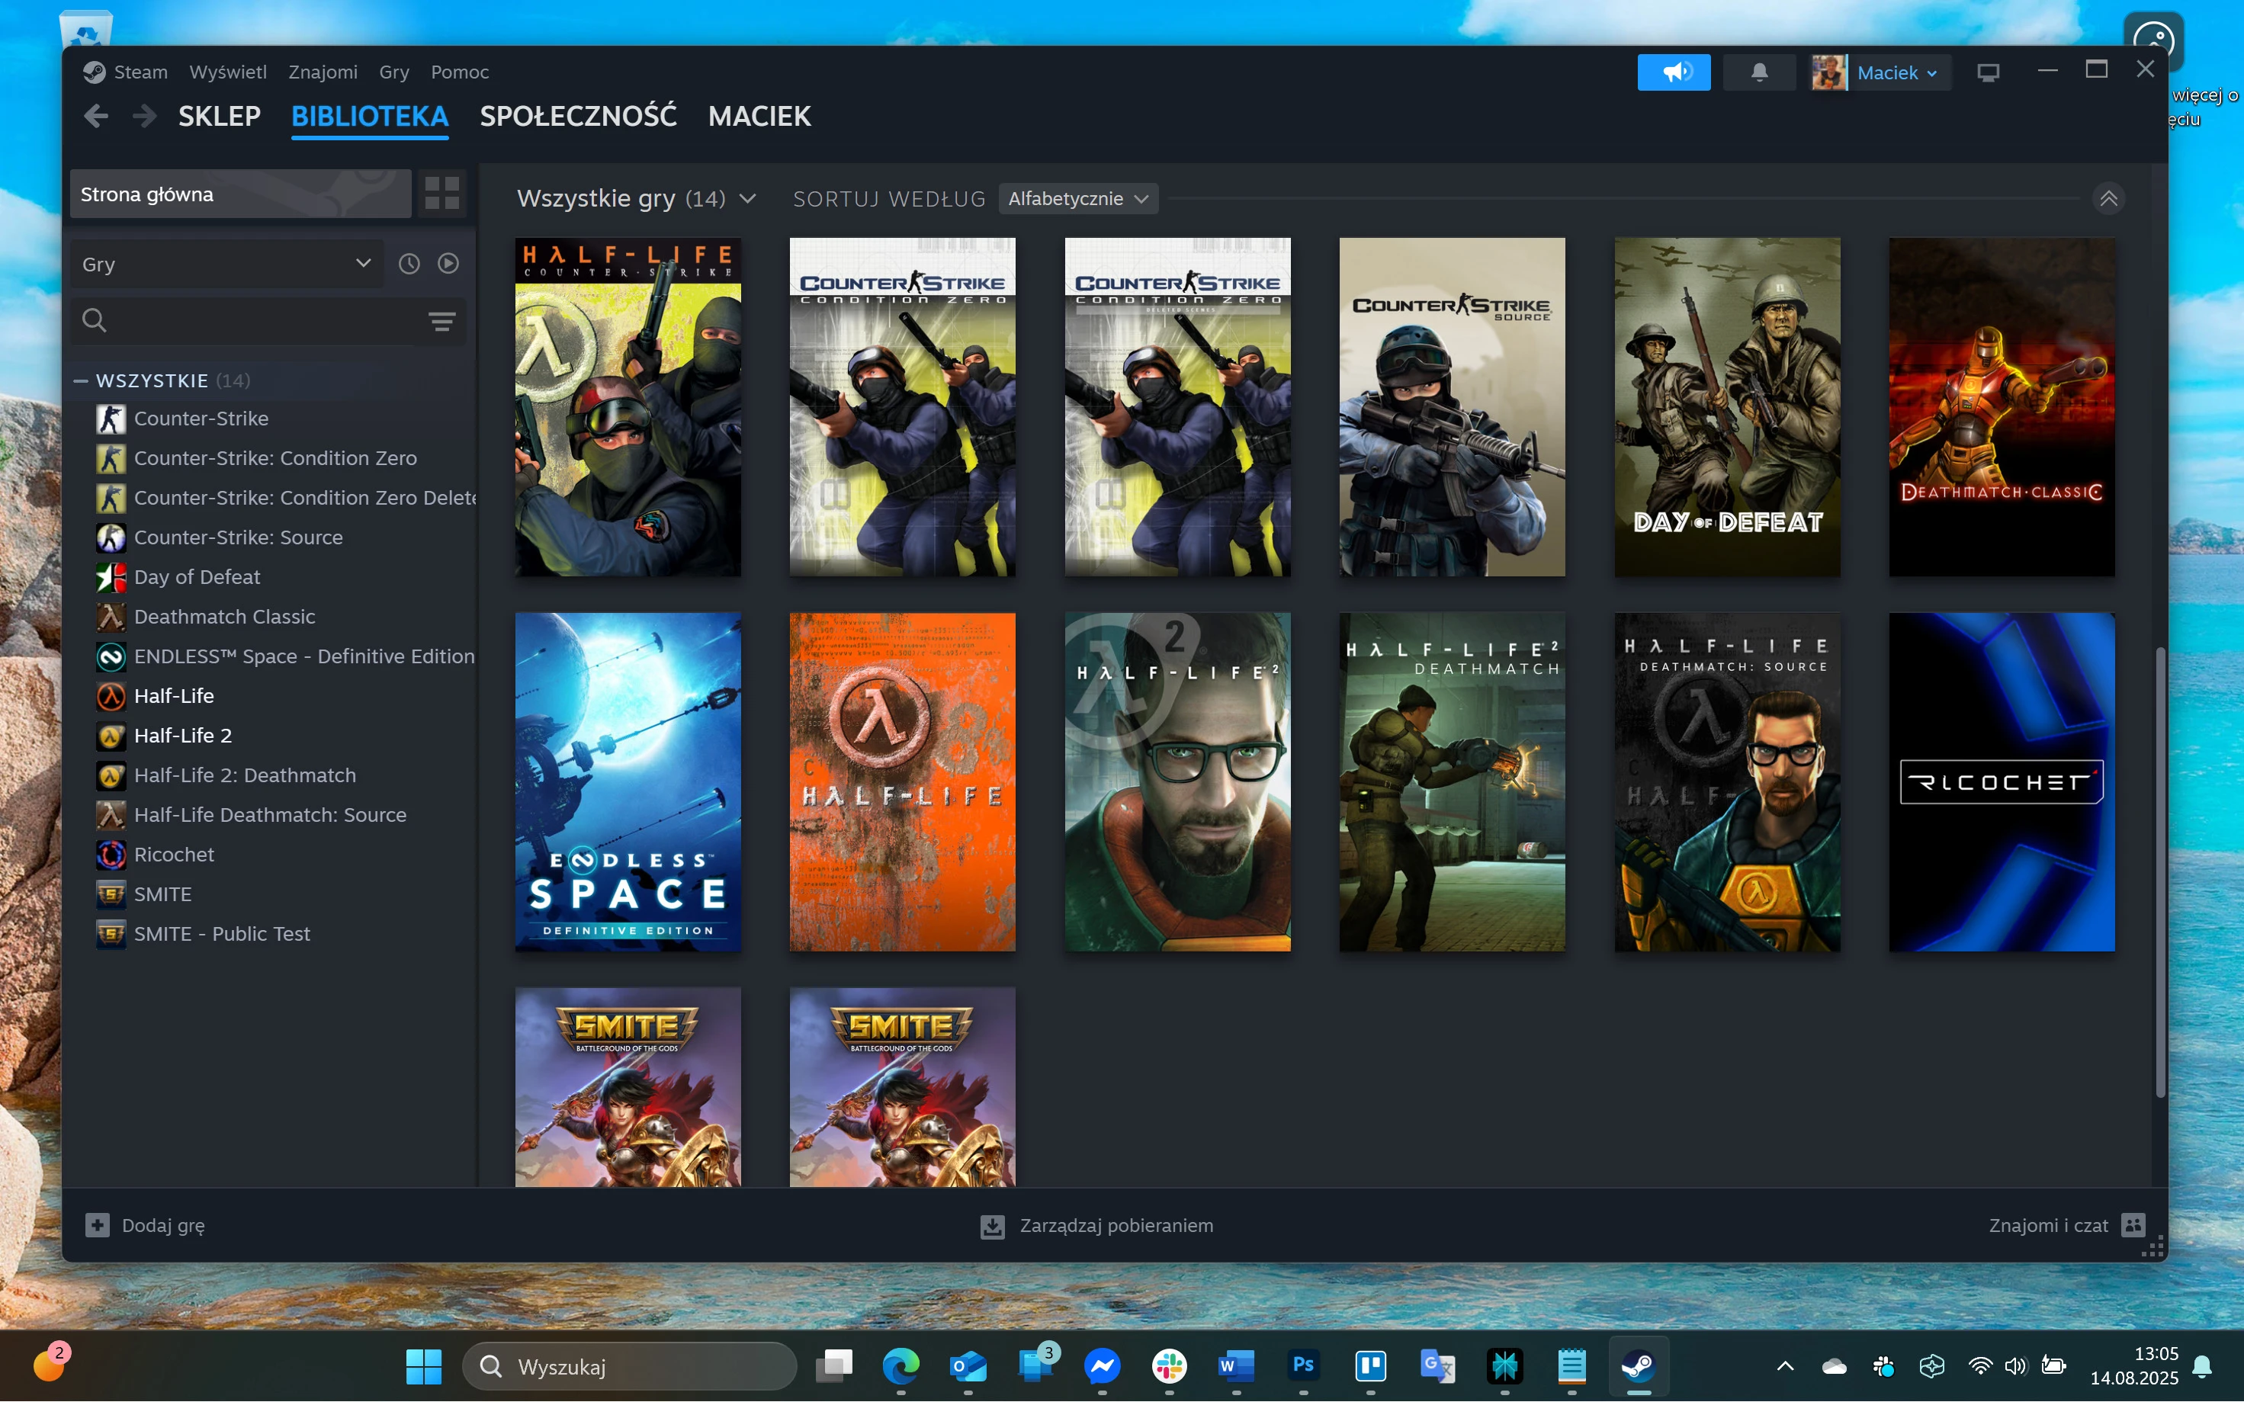Open the volume control in system tray
Screen dimensions: 2244x1402
point(2016,1366)
